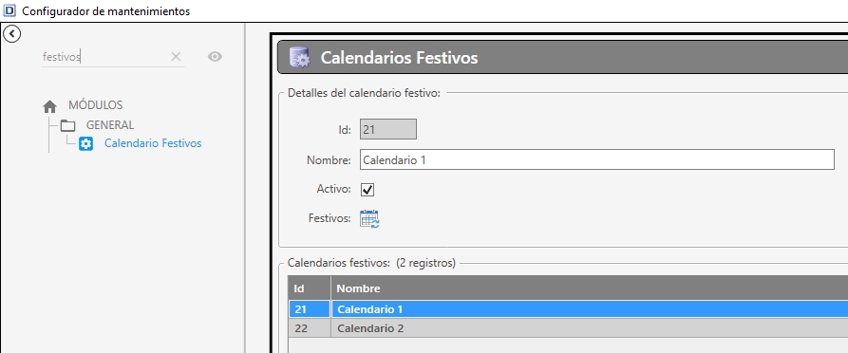Viewport: 848px width, 353px height.
Task: Sort by the Nombre column header
Action: click(x=590, y=288)
